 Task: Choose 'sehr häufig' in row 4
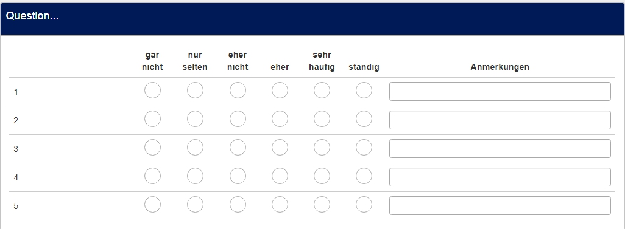click(x=322, y=176)
